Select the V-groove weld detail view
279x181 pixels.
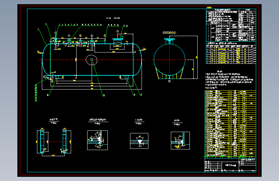tap(139, 141)
